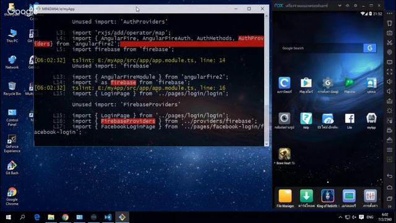Screen dimensions: 396x223
Task: Open the Action Center notifications icon
Action: coord(361,217)
